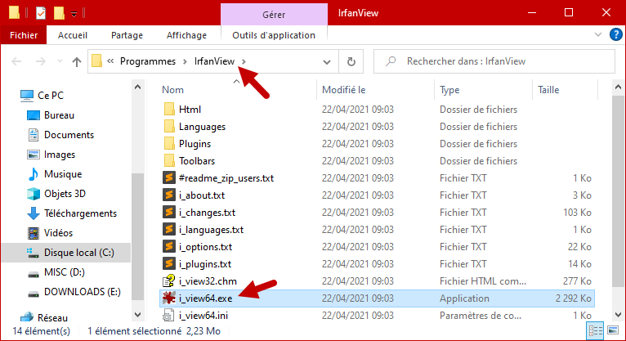Select the Html folder icon
This screenshot has height=341, width=626.
tap(169, 109)
